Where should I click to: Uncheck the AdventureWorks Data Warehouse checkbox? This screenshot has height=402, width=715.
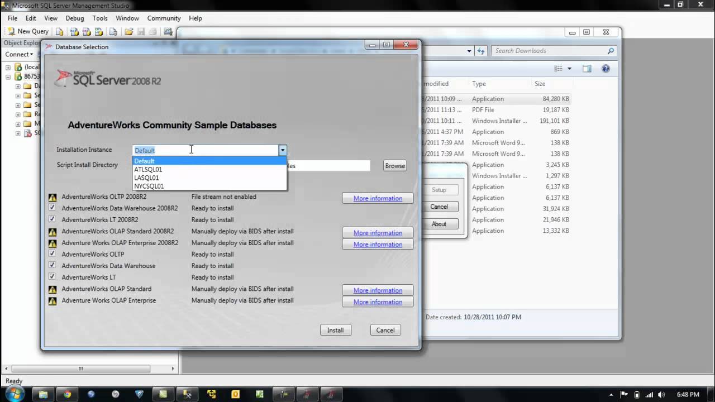tap(53, 266)
